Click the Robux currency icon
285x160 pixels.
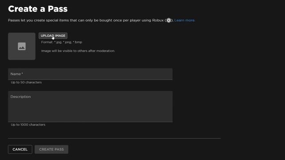(169, 20)
